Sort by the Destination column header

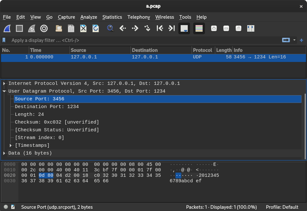(161, 50)
